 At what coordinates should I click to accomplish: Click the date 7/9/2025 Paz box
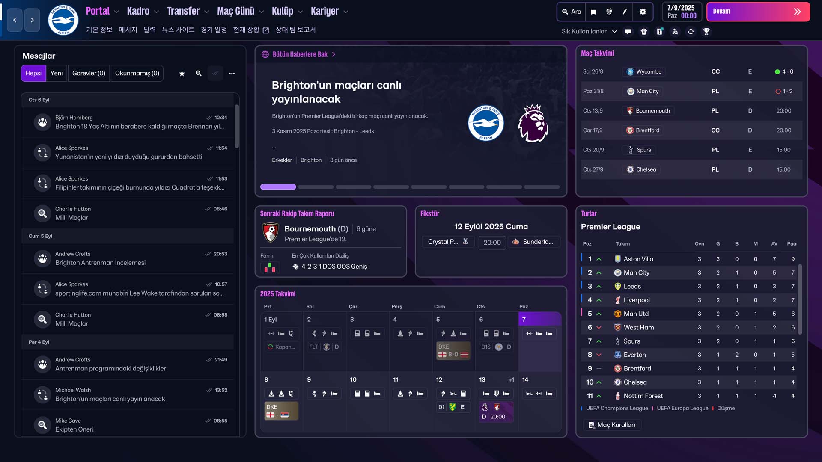[682, 12]
